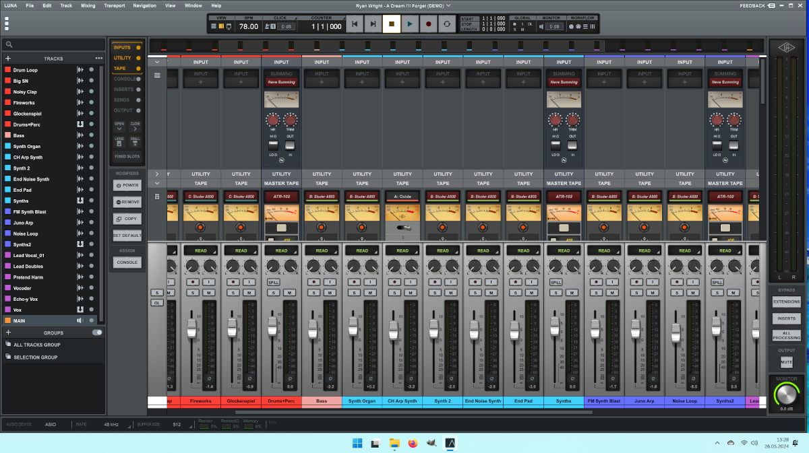Open the Mixing menu
Viewport: 809px width, 453px height.
(88, 5)
